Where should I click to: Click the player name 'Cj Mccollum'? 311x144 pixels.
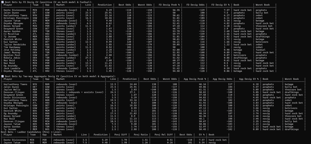pyautogui.click(x=11, y=34)
